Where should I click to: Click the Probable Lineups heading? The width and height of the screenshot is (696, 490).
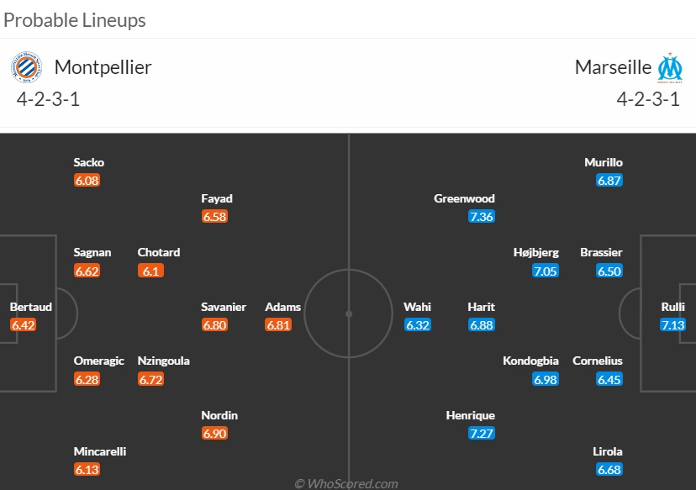(75, 20)
